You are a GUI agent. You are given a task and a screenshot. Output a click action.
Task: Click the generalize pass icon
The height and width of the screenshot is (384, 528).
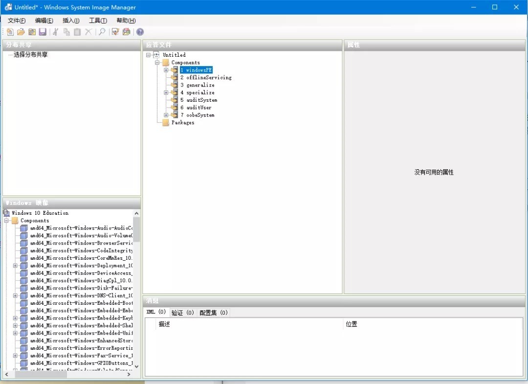pyautogui.click(x=175, y=85)
